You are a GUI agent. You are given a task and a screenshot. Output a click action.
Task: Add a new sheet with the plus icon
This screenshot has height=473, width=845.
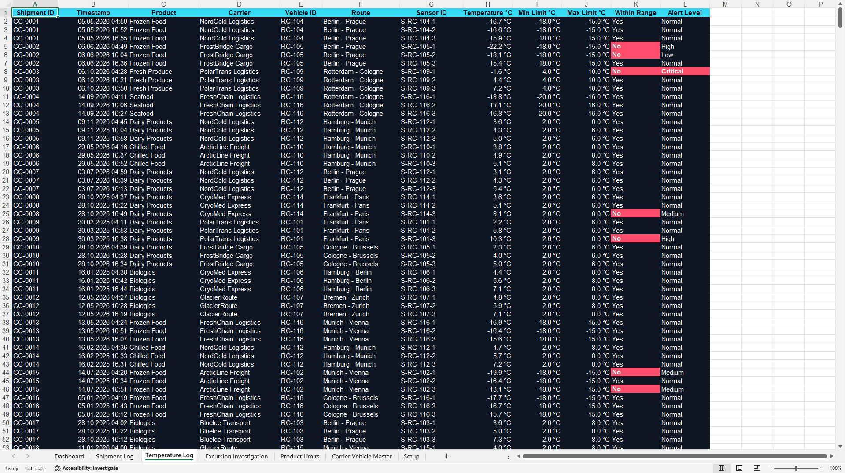(x=446, y=456)
